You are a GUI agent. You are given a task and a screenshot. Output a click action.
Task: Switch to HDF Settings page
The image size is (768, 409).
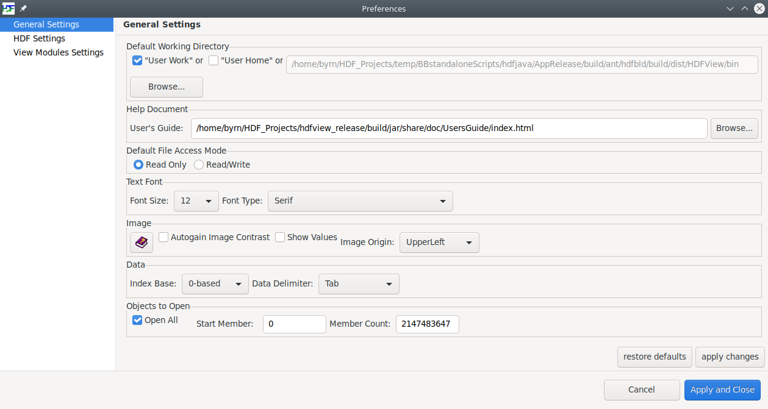pyautogui.click(x=40, y=38)
